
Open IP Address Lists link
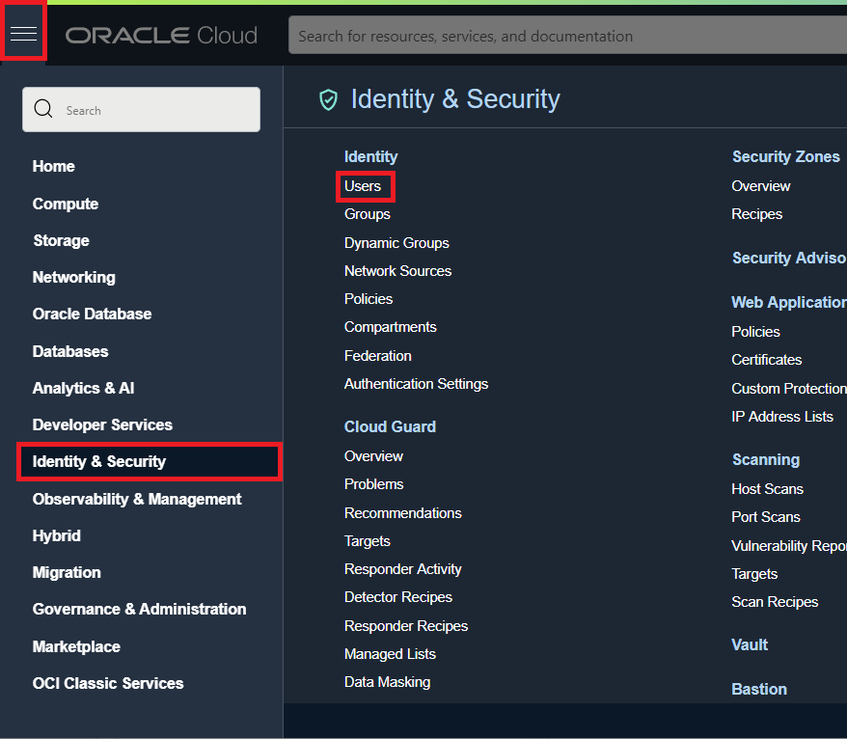click(782, 417)
